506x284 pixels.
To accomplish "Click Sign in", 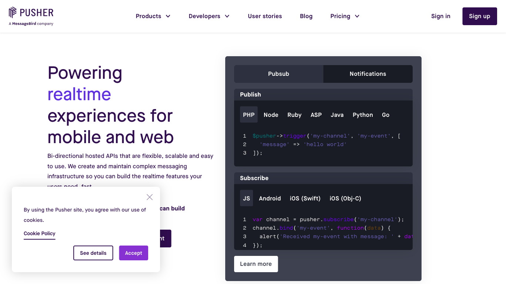I will (x=441, y=16).
